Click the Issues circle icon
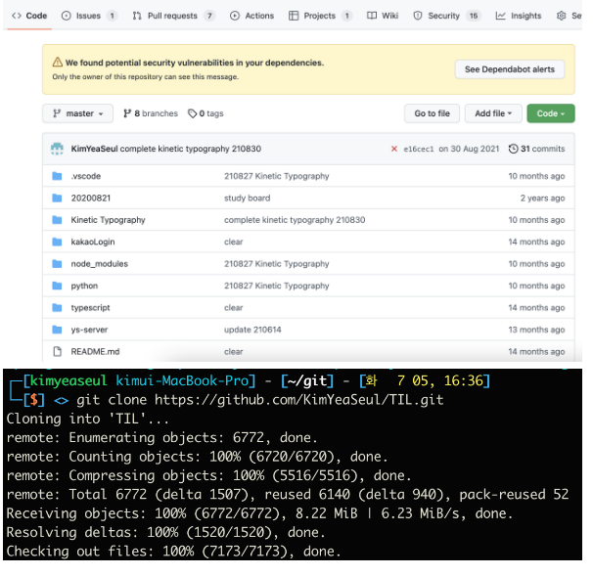Image resolution: width=593 pixels, height=576 pixels. (67, 16)
